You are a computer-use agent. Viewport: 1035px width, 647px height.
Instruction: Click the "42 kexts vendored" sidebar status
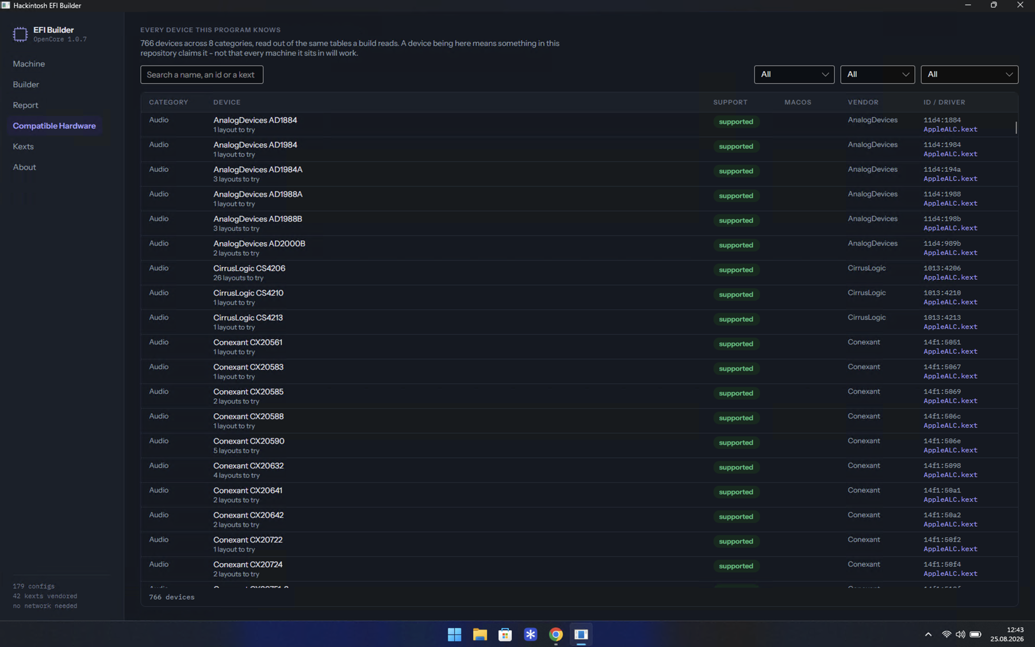pos(45,596)
